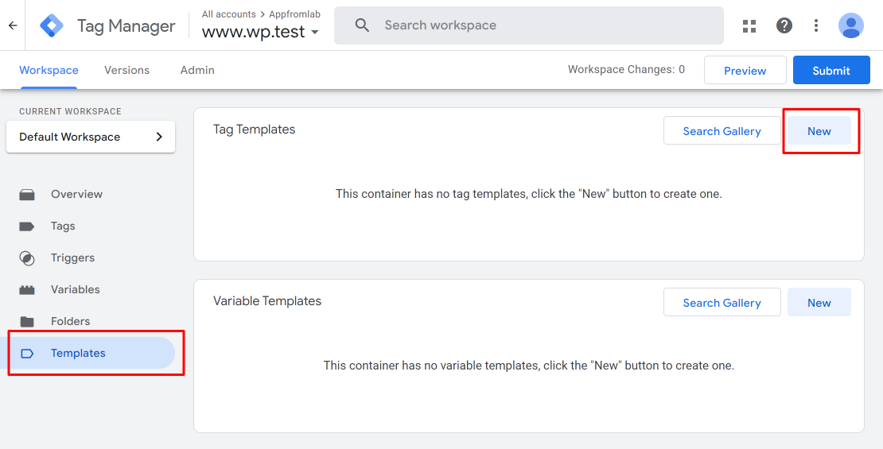
Task: Open the help question mark icon
Action: pyautogui.click(x=784, y=25)
